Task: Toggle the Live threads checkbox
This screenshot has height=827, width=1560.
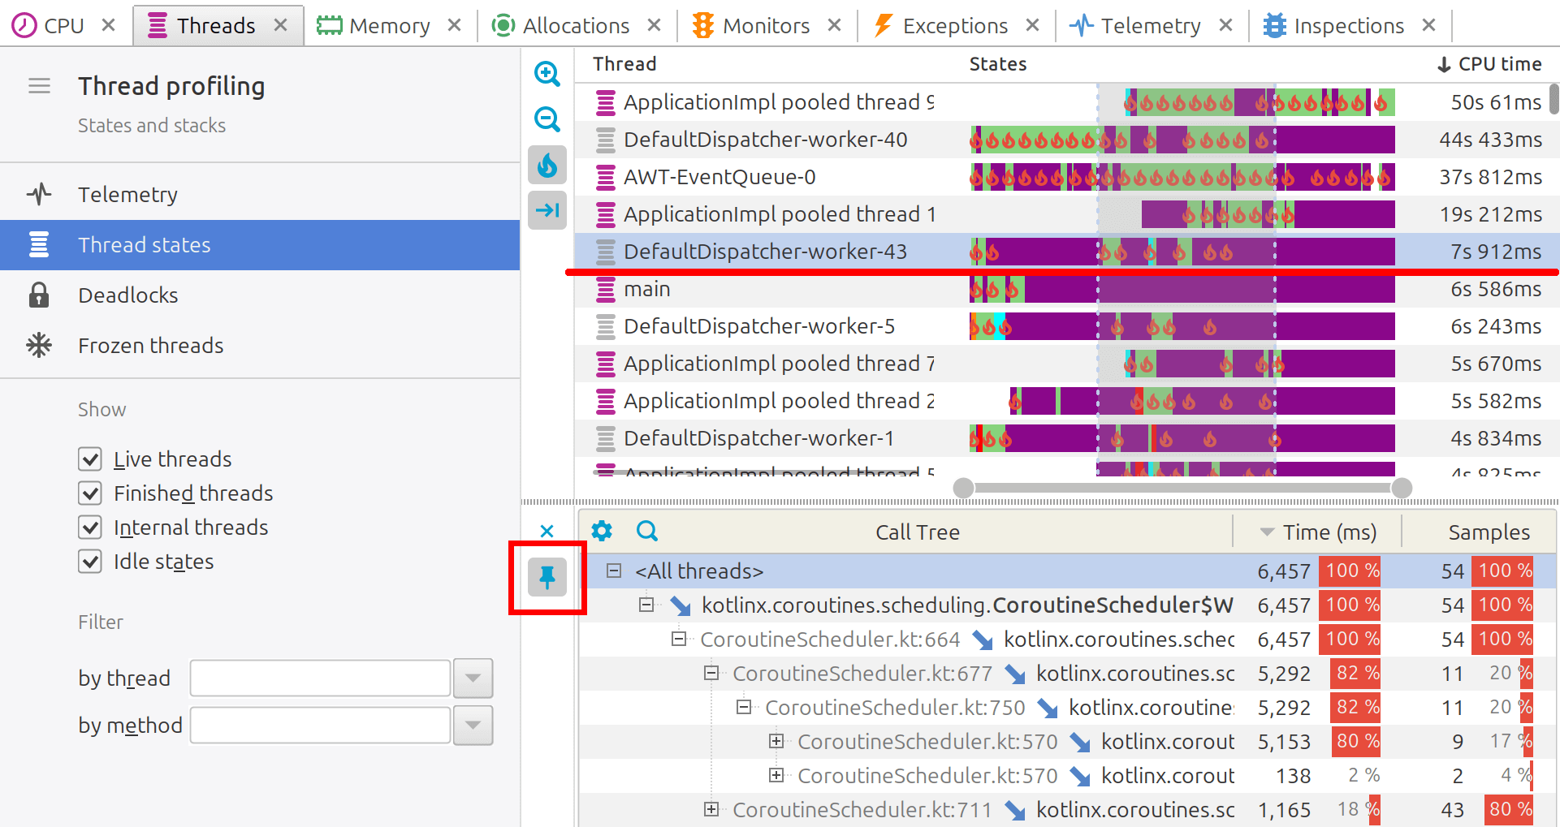Action: click(90, 459)
